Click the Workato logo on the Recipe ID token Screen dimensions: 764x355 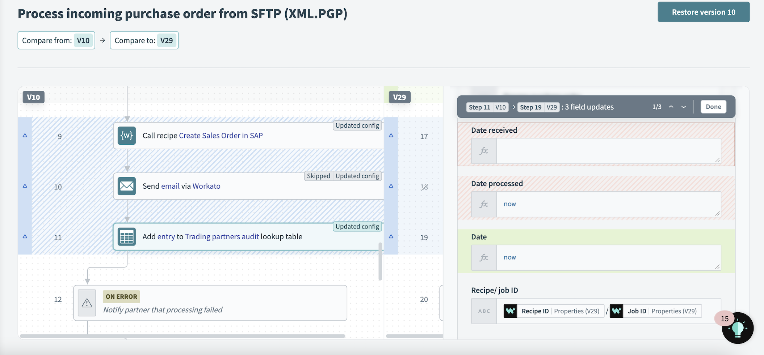click(510, 311)
